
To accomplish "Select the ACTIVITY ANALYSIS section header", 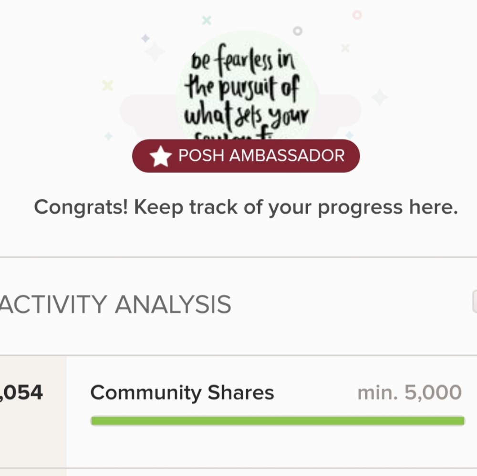I will [x=114, y=304].
